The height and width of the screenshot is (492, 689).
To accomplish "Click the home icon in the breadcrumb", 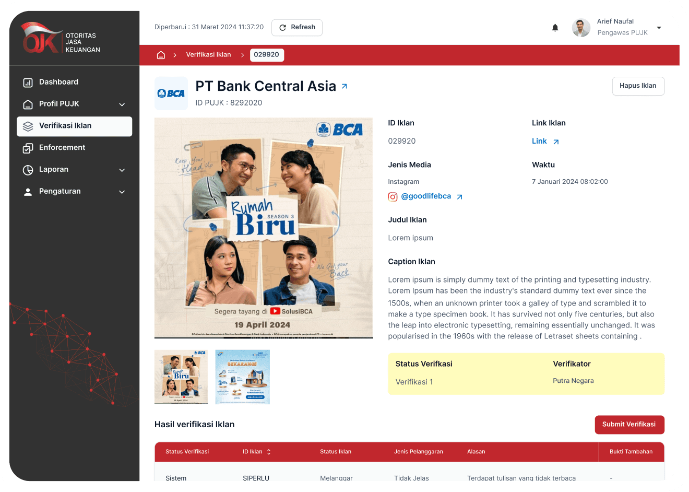I will click(x=161, y=55).
